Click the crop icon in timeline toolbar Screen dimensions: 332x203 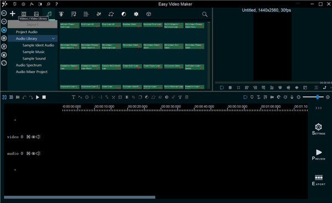point(133,97)
